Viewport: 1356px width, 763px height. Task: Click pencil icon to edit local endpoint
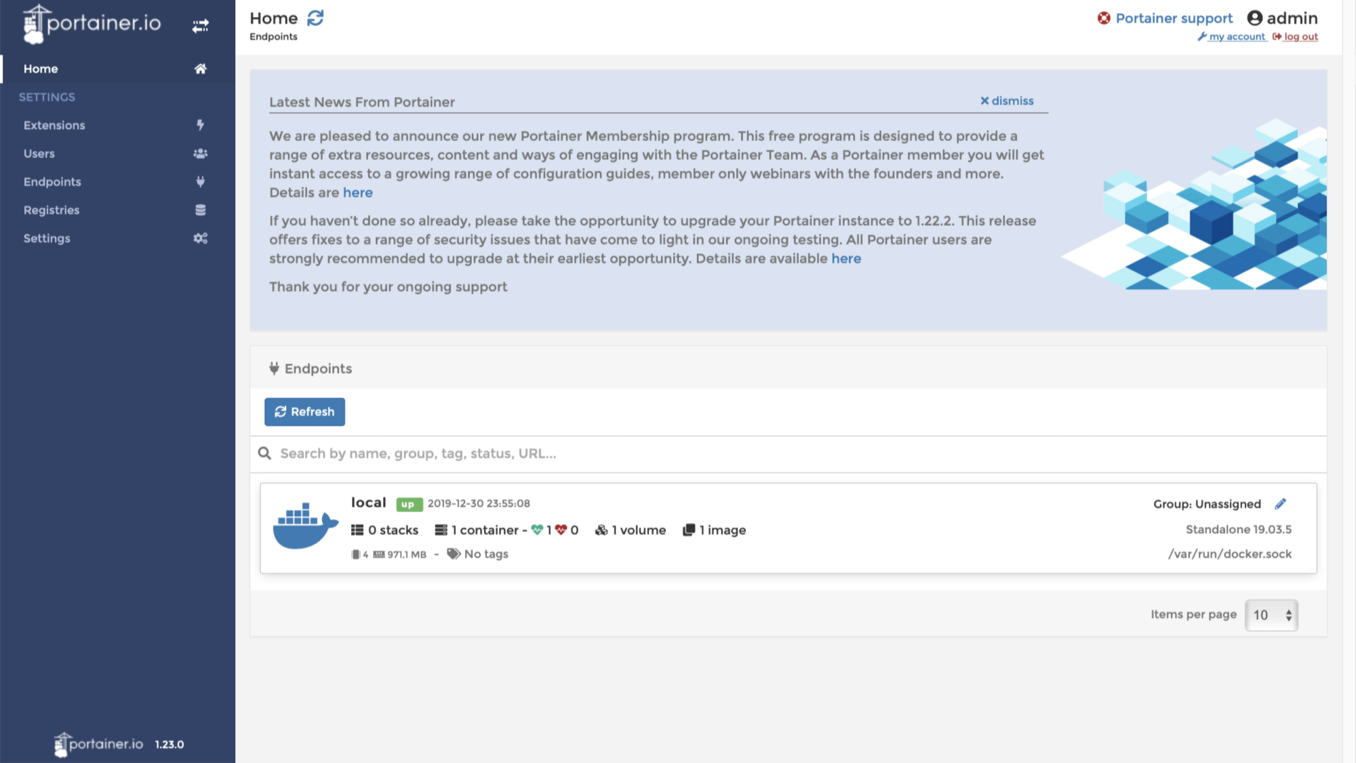(x=1280, y=504)
